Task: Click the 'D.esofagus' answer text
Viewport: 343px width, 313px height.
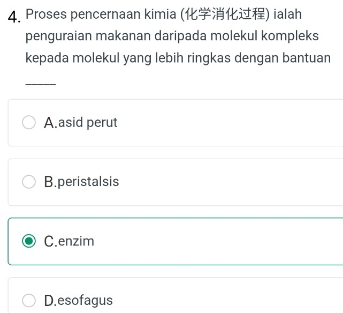Action: [79, 301]
